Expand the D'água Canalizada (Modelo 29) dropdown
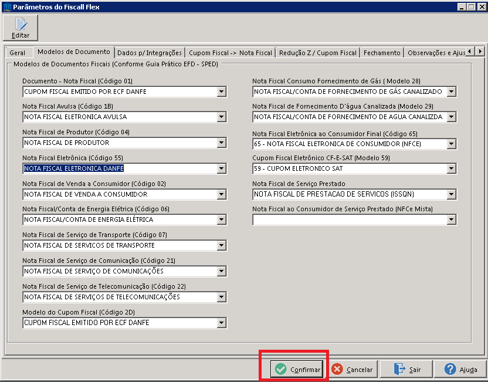The image size is (488, 382). click(451, 117)
